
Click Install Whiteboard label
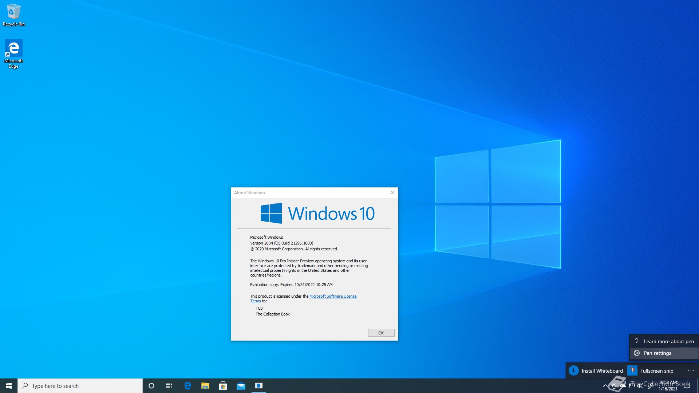(x=602, y=371)
